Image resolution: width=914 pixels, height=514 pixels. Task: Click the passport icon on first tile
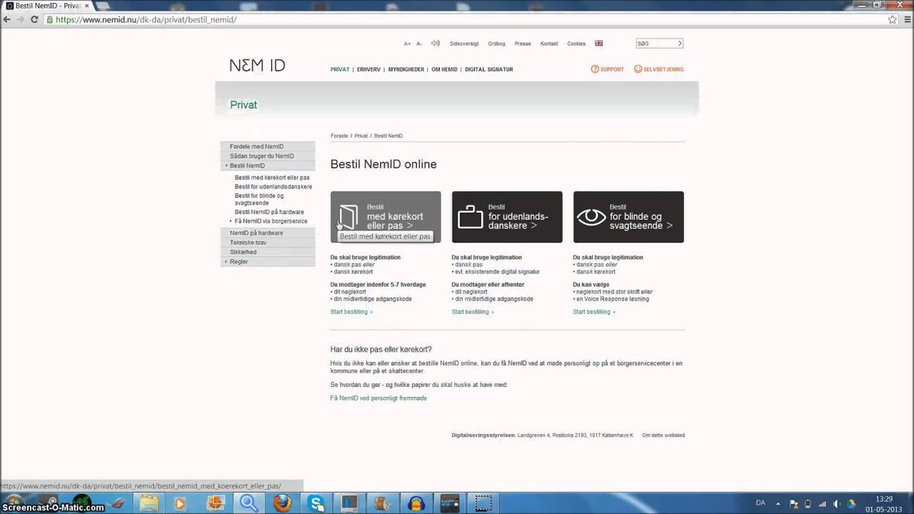coord(348,217)
